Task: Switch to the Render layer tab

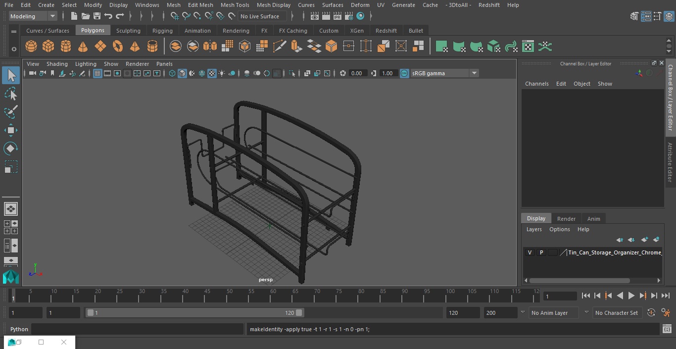Action: (x=566, y=219)
